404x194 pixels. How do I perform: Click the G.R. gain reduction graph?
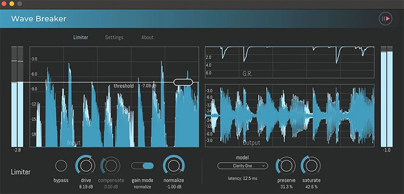click(289, 62)
